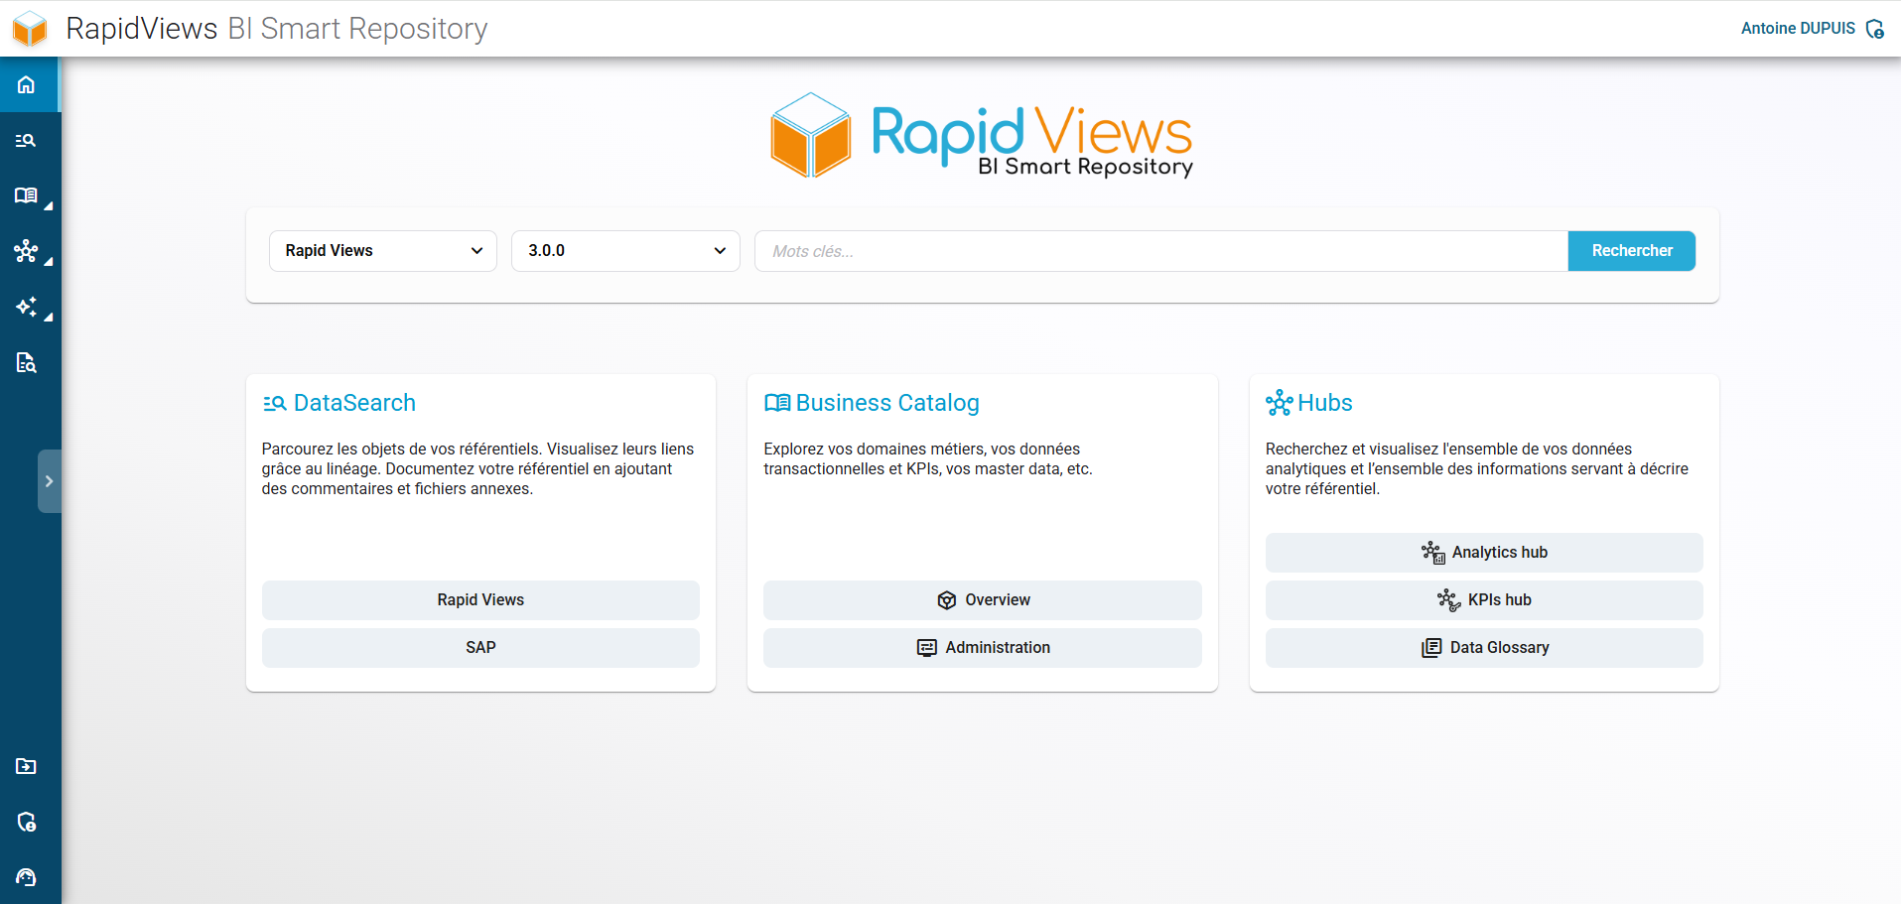Image resolution: width=1901 pixels, height=904 pixels.
Task: Click the Hubs card heading
Action: [x=1325, y=403]
